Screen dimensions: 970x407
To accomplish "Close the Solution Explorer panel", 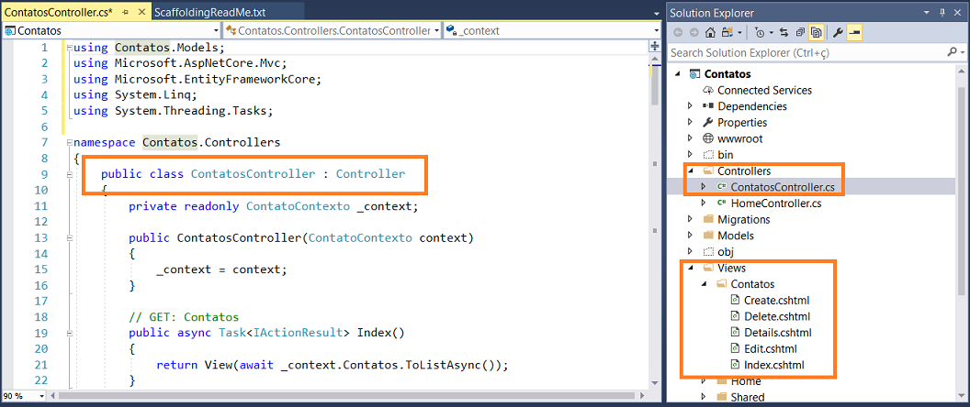I will point(960,12).
